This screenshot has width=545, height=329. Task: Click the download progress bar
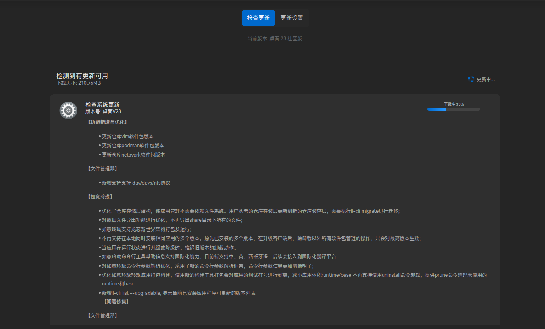(454, 109)
